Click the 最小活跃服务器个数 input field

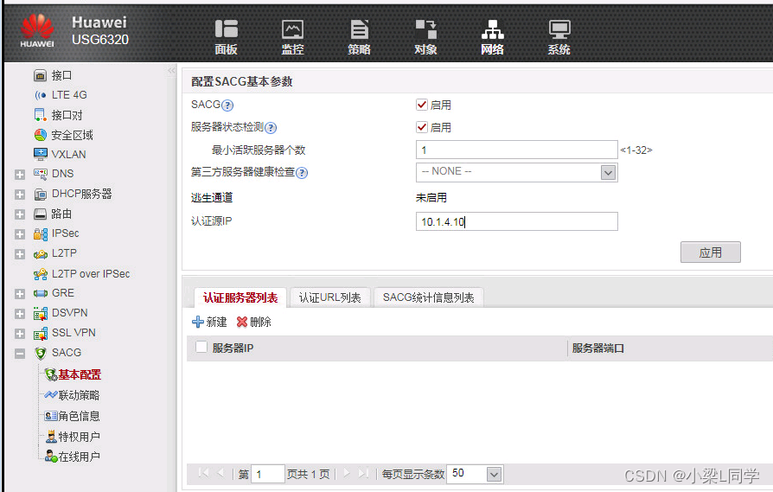pyautogui.click(x=517, y=150)
